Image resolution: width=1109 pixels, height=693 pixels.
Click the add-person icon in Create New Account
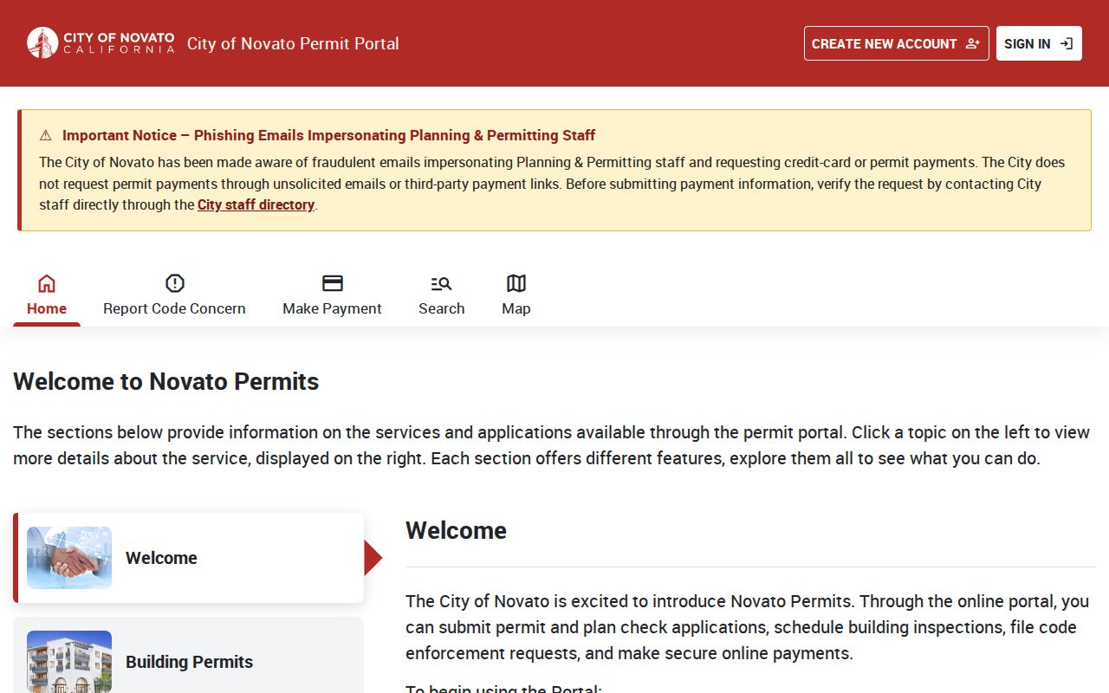click(972, 43)
